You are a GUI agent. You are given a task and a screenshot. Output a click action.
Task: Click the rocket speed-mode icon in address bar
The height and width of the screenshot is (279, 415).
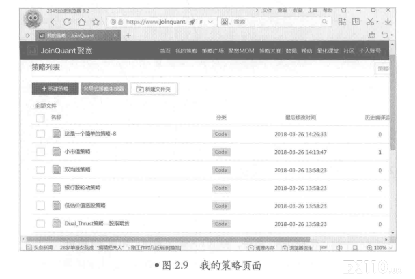(x=192, y=22)
